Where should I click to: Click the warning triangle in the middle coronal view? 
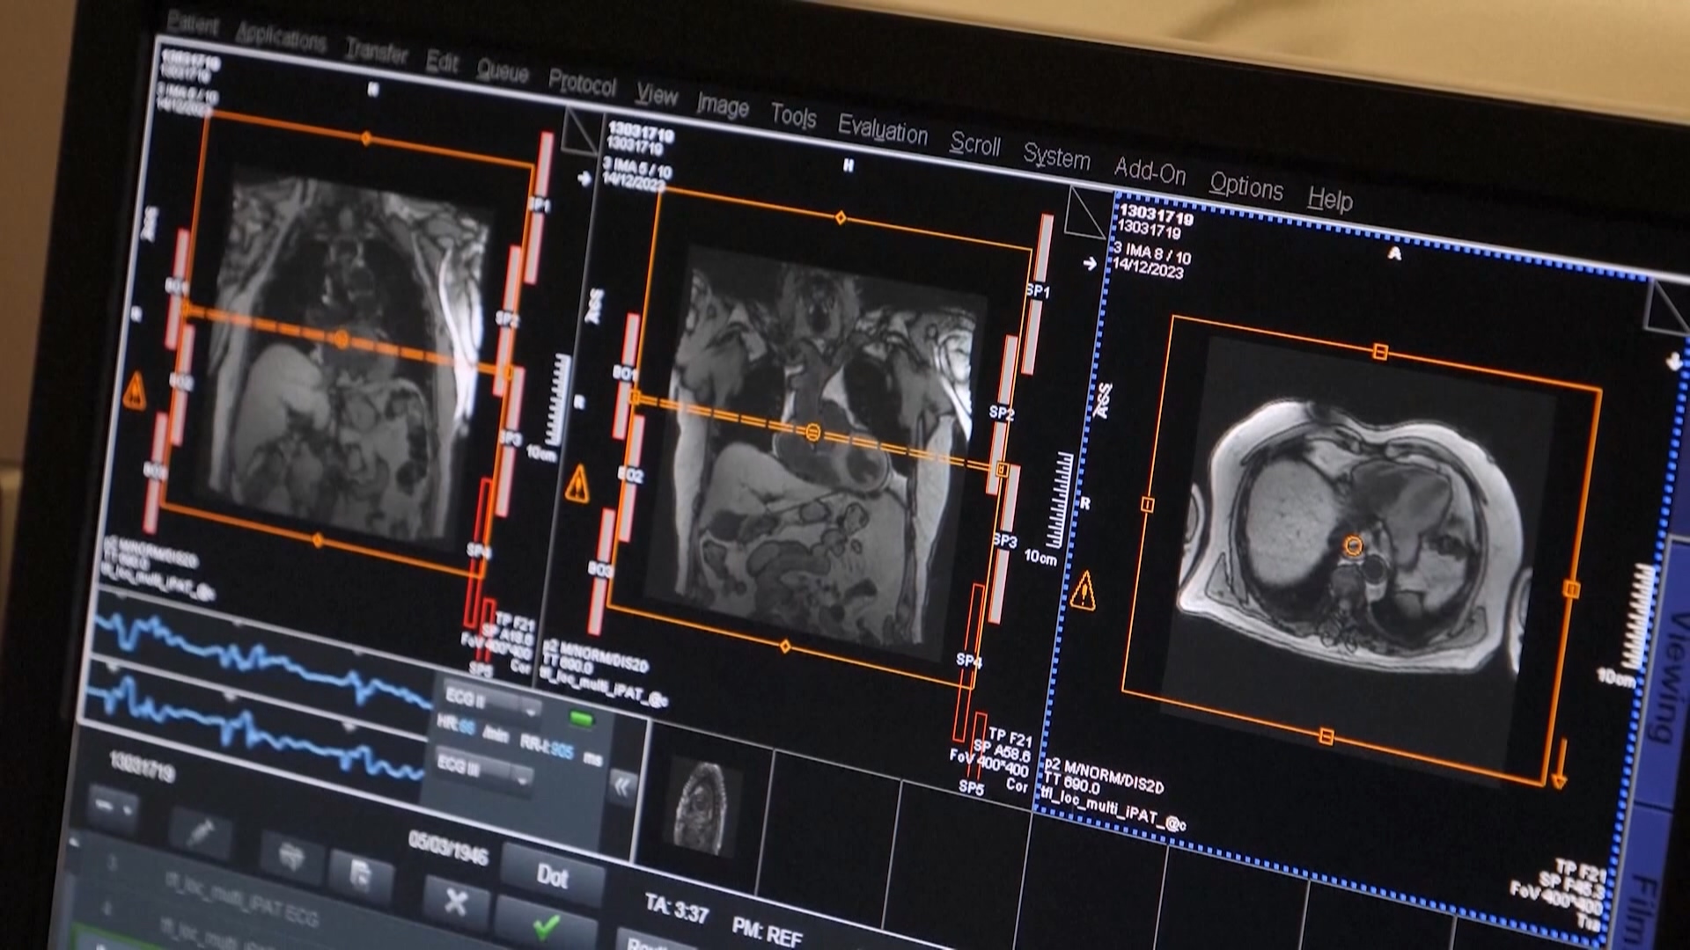[577, 483]
